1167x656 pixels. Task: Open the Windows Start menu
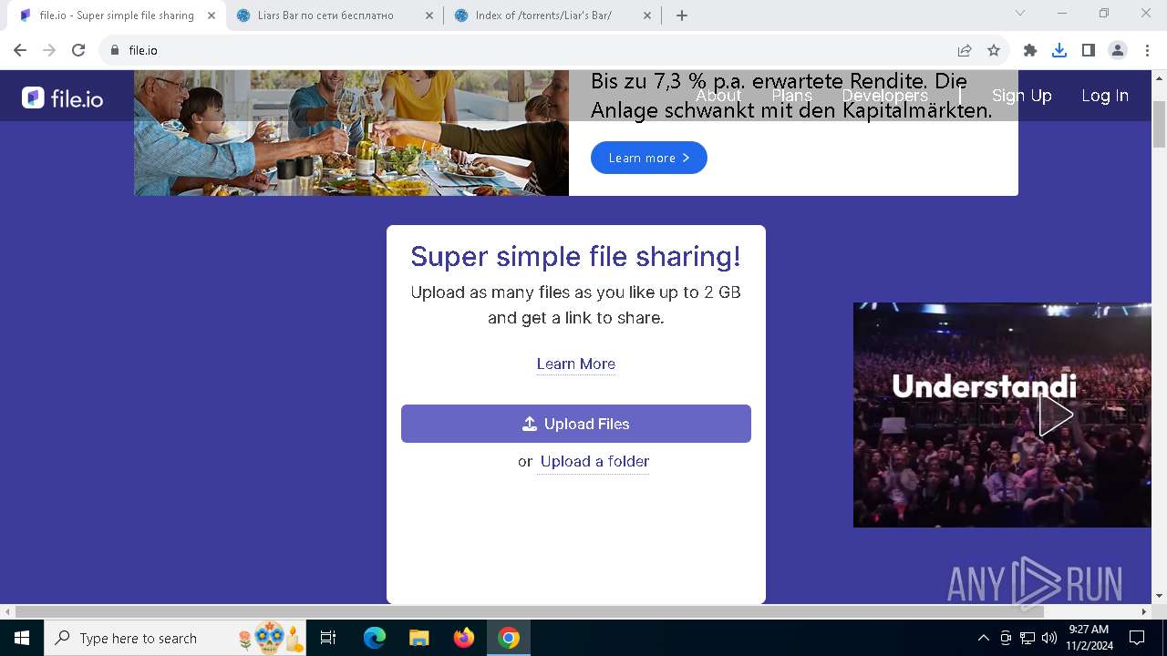click(22, 638)
